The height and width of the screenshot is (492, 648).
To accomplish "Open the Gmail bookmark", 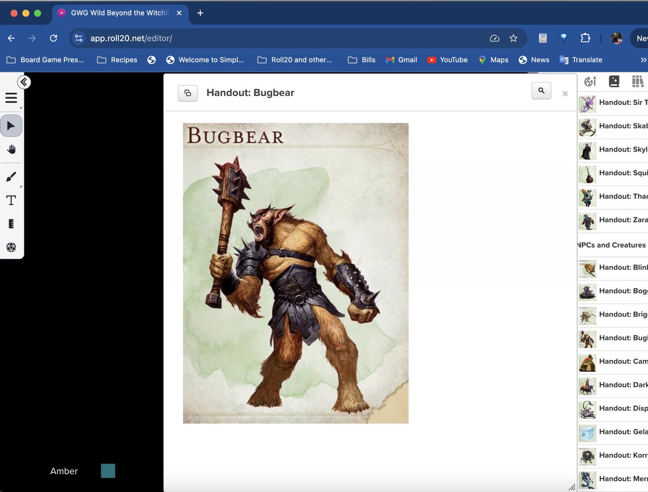I will (401, 60).
